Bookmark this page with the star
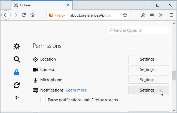 tap(125, 15)
